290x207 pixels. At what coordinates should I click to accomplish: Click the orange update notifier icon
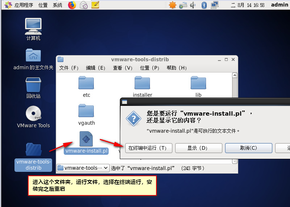(x=173, y=5)
